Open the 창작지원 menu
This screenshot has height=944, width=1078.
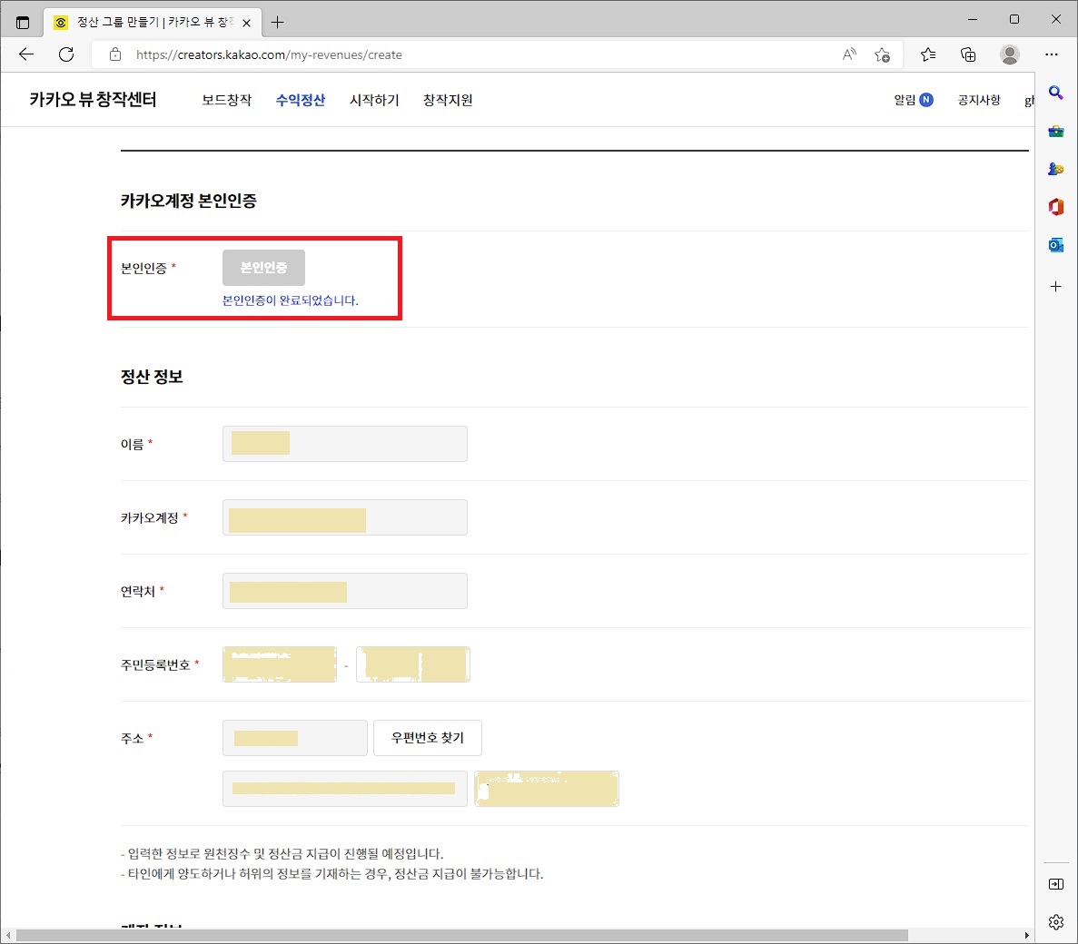[x=448, y=100]
